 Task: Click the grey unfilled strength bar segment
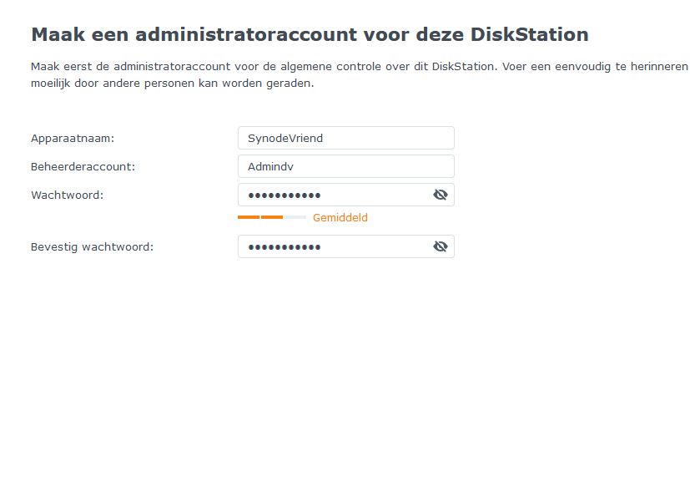point(295,217)
